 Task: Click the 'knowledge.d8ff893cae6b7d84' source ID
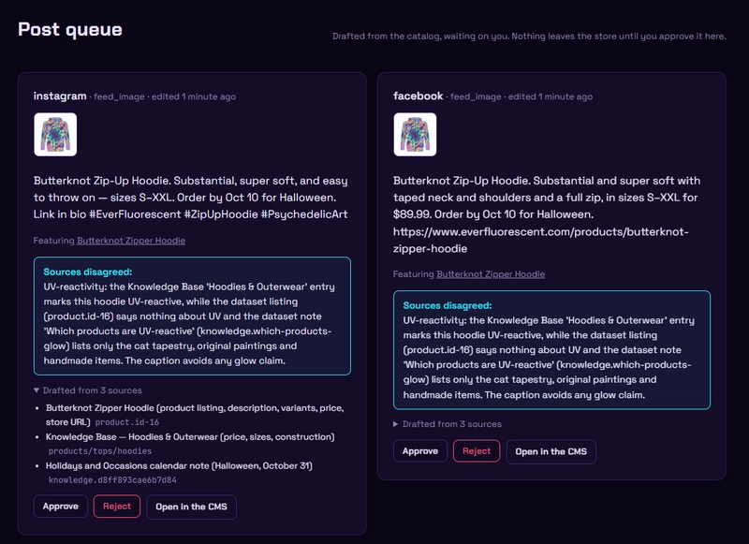pyautogui.click(x=112, y=479)
